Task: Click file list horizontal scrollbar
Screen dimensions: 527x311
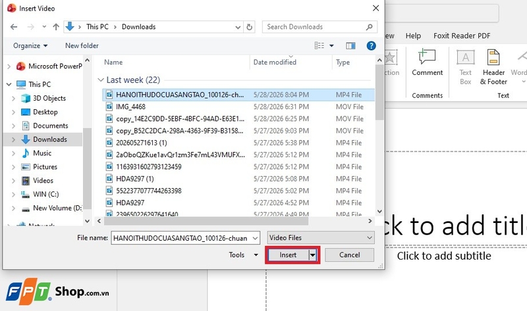Action: [x=206, y=221]
